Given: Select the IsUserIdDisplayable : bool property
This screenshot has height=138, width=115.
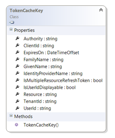Looking at the screenshot, I should [50, 87].
